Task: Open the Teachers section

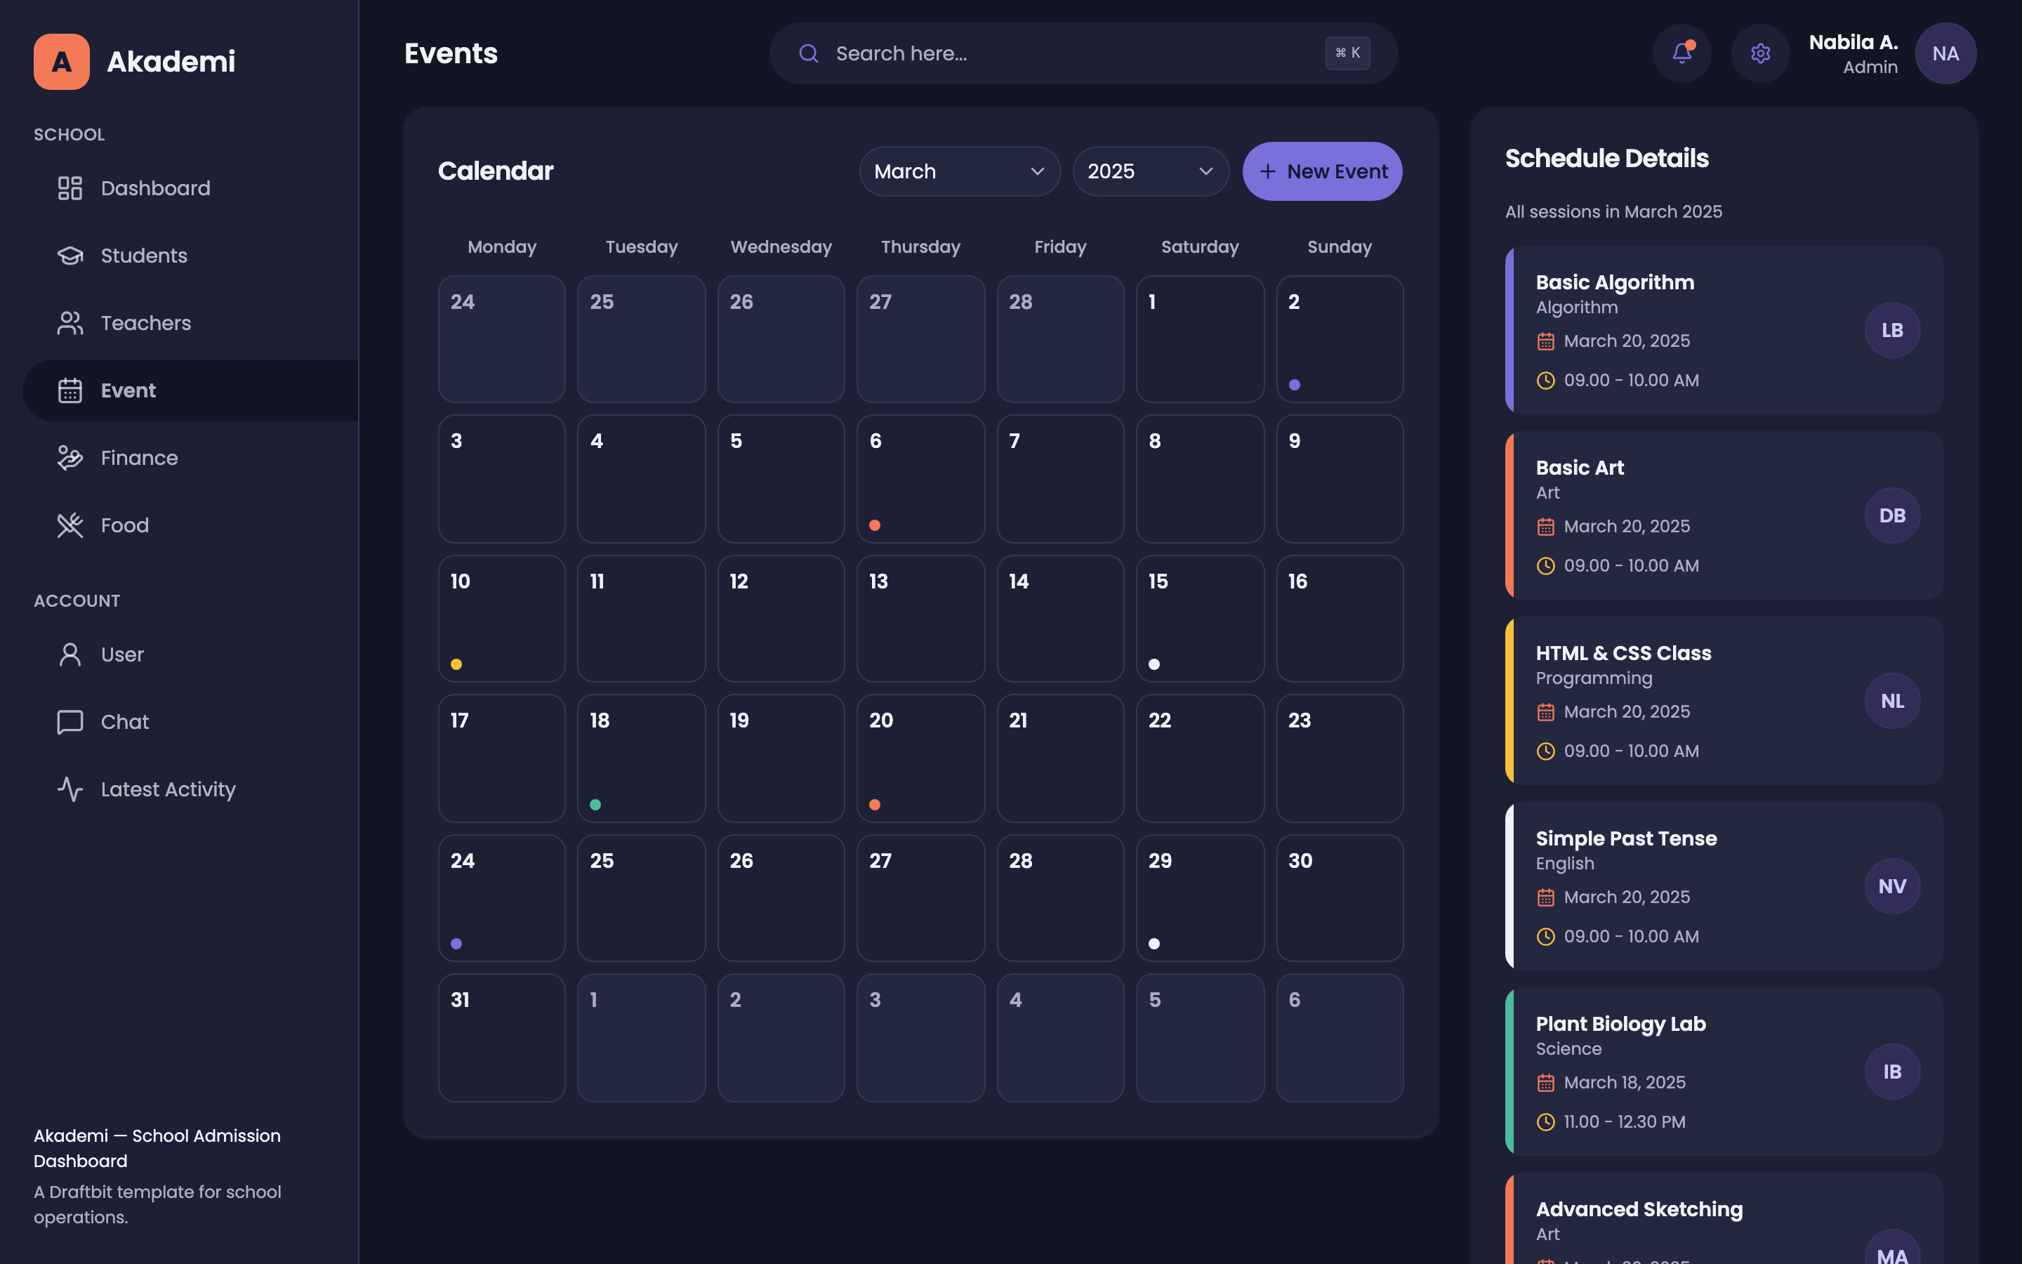Action: coord(190,323)
